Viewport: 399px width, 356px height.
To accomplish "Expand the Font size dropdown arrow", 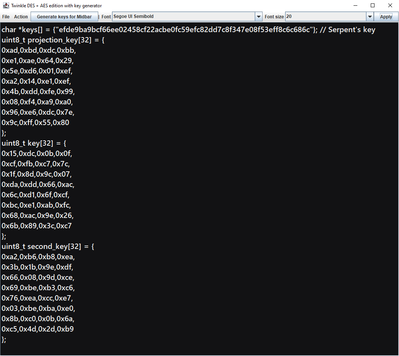I will (370, 17).
